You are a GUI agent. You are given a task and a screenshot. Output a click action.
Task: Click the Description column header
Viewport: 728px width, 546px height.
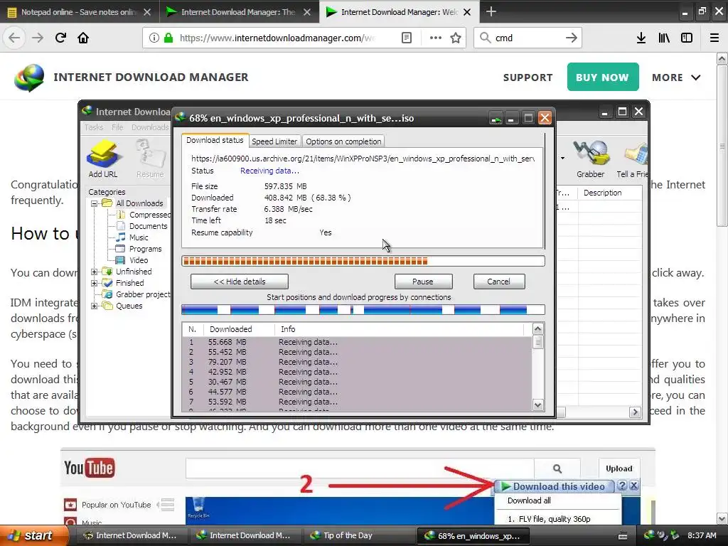tap(602, 193)
